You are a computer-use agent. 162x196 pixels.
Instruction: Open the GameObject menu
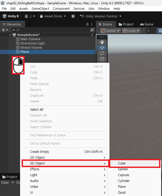40,9
